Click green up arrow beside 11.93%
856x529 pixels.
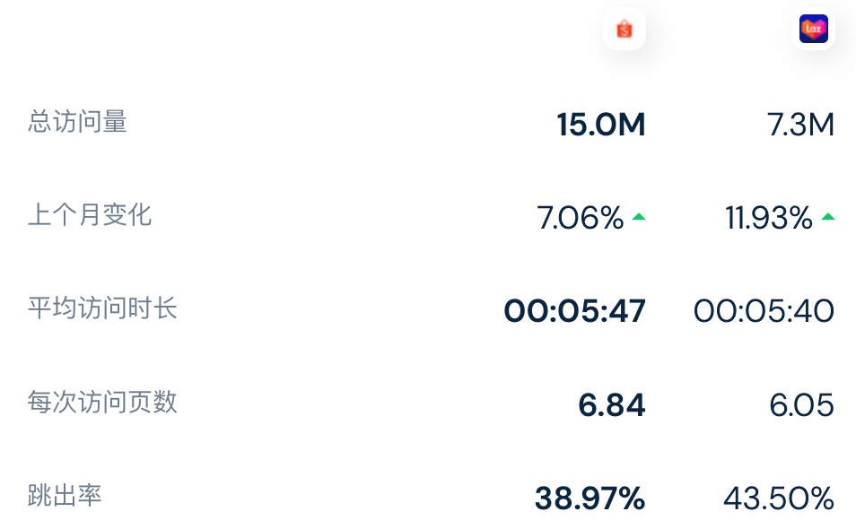pyautogui.click(x=827, y=216)
